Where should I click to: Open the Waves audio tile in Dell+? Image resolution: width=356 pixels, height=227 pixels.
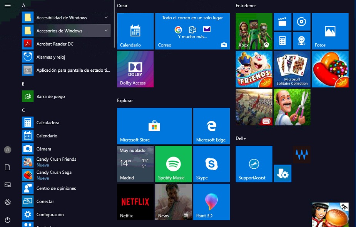[301, 155]
